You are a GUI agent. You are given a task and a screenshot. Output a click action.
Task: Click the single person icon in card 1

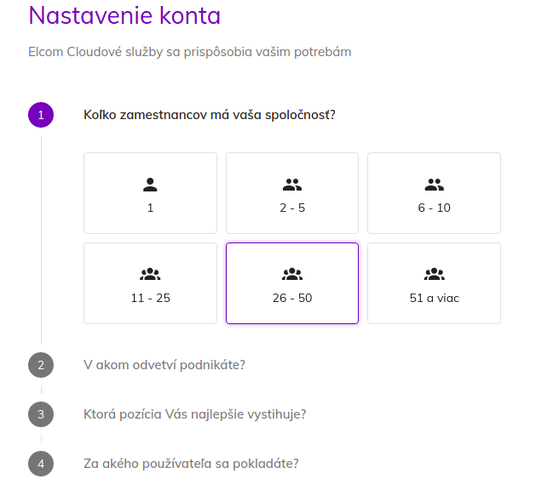click(x=150, y=185)
